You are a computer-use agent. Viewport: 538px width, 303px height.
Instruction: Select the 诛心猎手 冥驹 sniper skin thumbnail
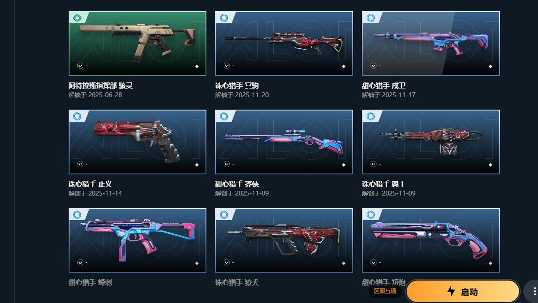[284, 44]
